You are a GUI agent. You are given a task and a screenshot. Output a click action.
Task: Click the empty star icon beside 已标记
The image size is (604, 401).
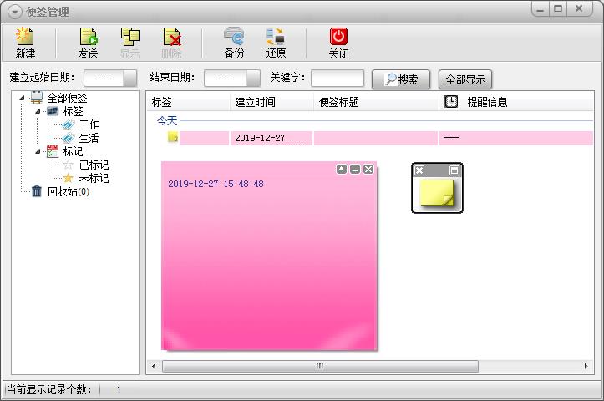[x=69, y=165]
